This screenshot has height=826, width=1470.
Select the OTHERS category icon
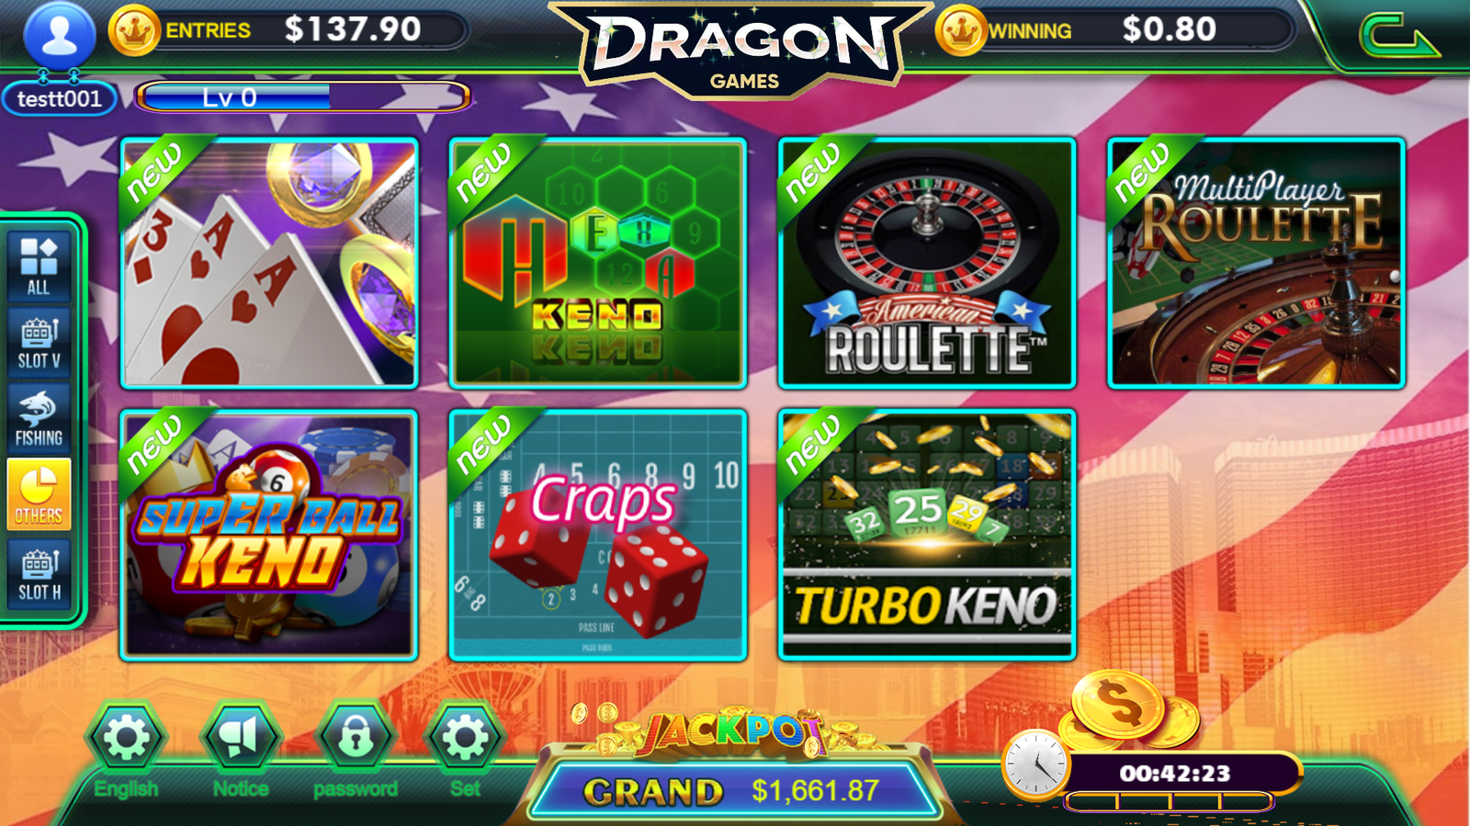point(39,495)
